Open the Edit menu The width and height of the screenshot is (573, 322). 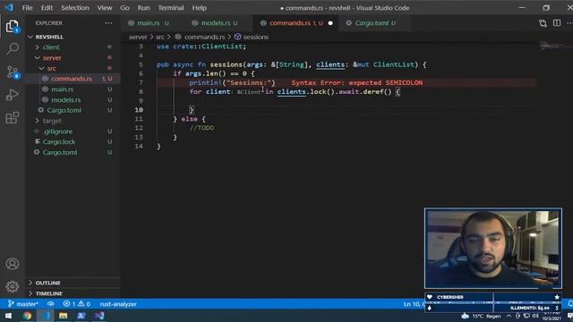pos(47,8)
